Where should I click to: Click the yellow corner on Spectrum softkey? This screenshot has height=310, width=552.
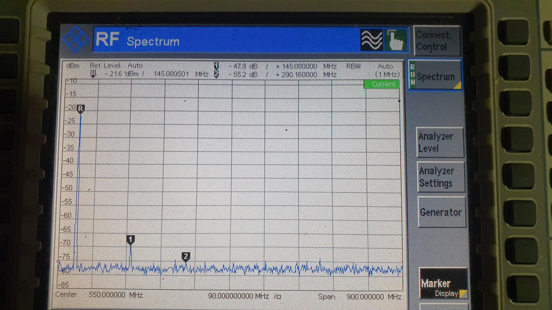pyautogui.click(x=458, y=86)
